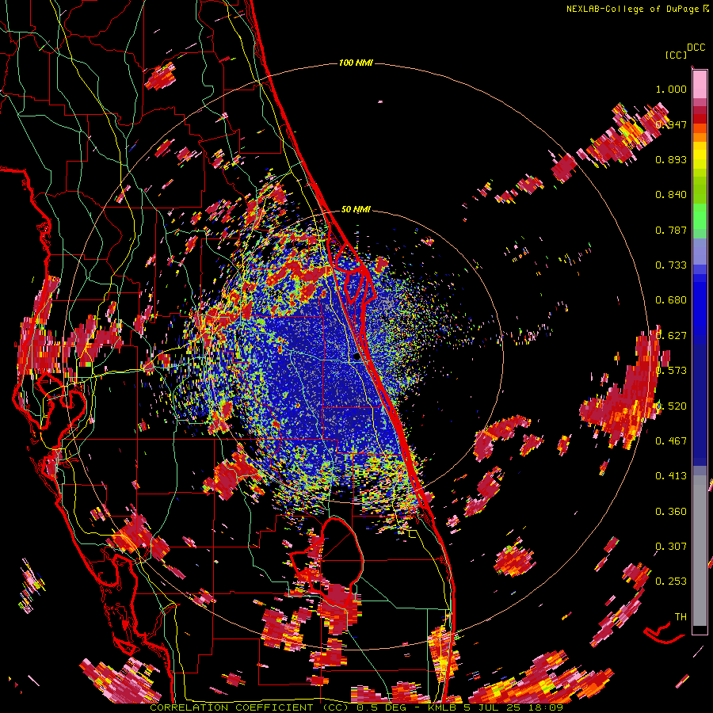Image resolution: width=713 pixels, height=713 pixels.
Task: Select the 1.000 value on the color scale
Action: click(671, 90)
